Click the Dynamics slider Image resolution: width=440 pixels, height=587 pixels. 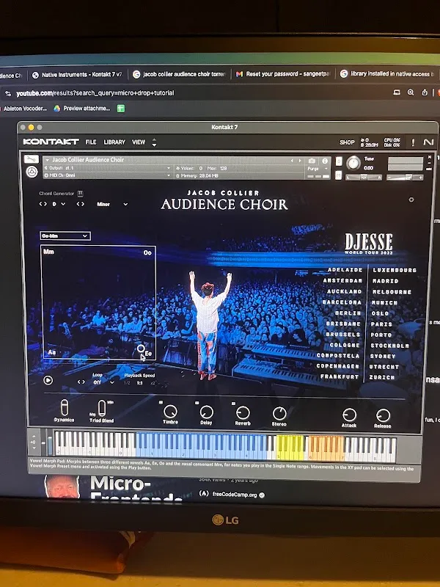tap(65, 408)
